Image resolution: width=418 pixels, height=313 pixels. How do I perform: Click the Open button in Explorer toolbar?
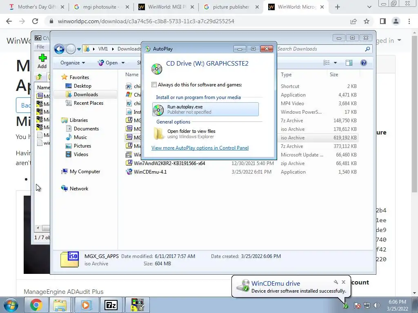click(108, 62)
